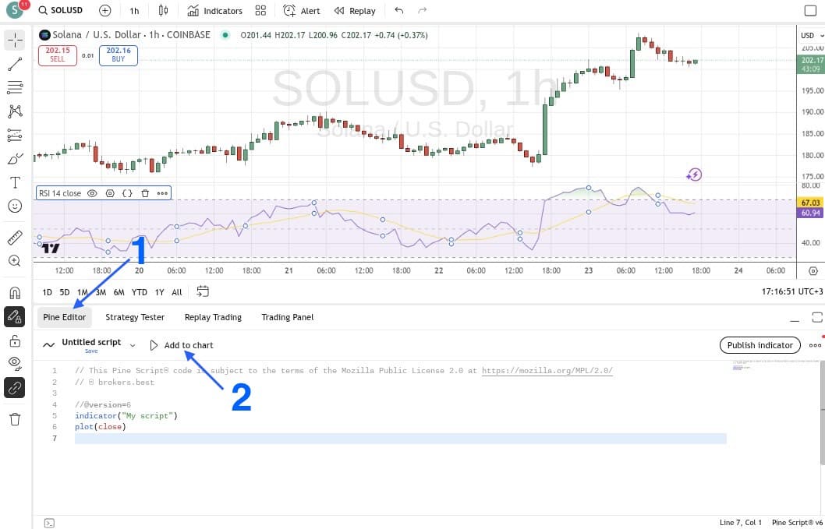Switch to the Replay Trading tab
This screenshot has width=825, height=529.
click(x=213, y=317)
